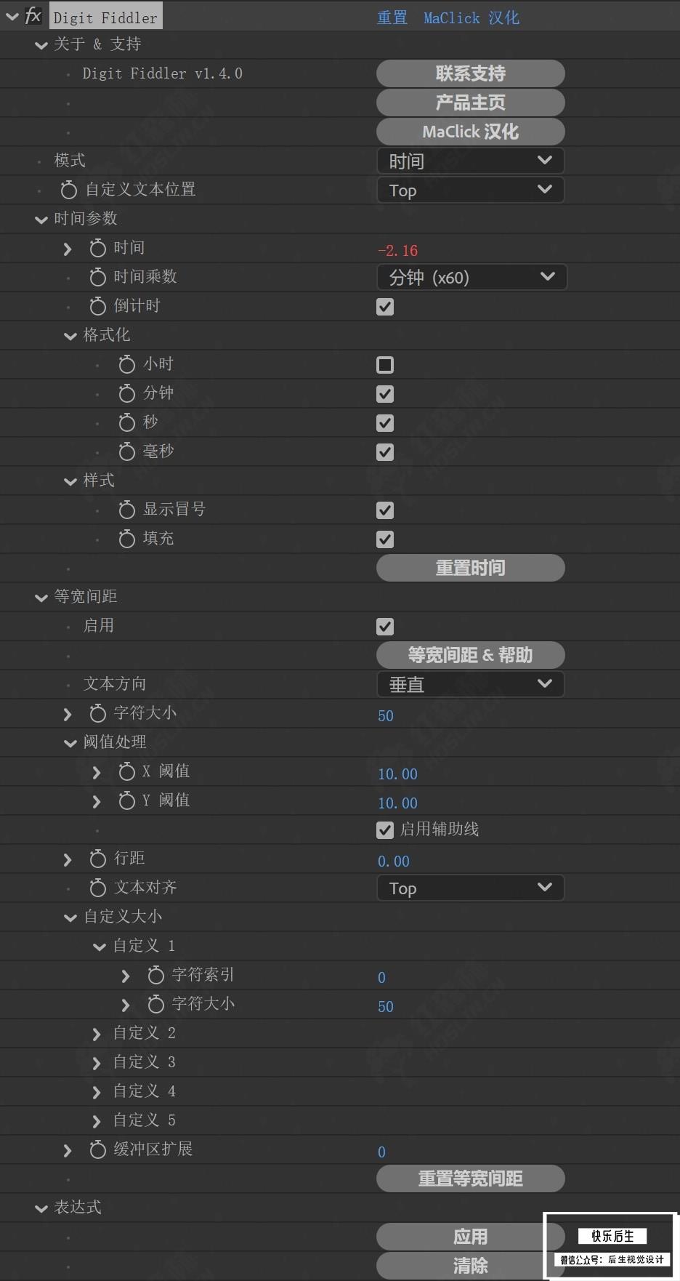The image size is (680, 1281).
Task: Click stopwatch icon beside 倒计时
Action: coord(97,306)
